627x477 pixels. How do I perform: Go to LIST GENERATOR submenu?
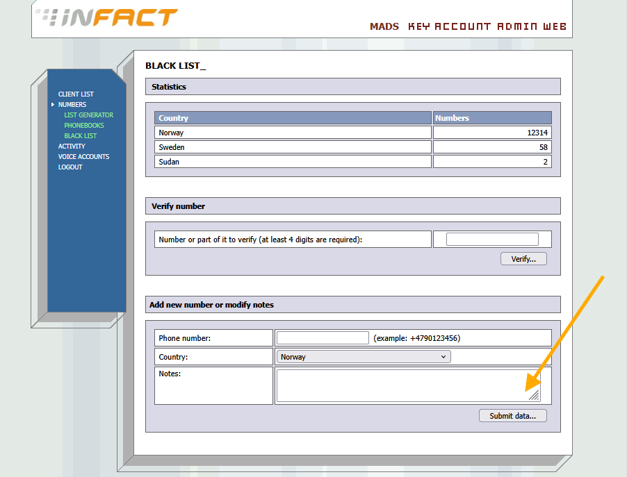pyautogui.click(x=88, y=115)
